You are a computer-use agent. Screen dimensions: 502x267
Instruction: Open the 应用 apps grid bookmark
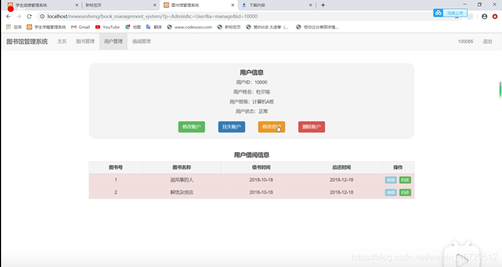coord(13,27)
